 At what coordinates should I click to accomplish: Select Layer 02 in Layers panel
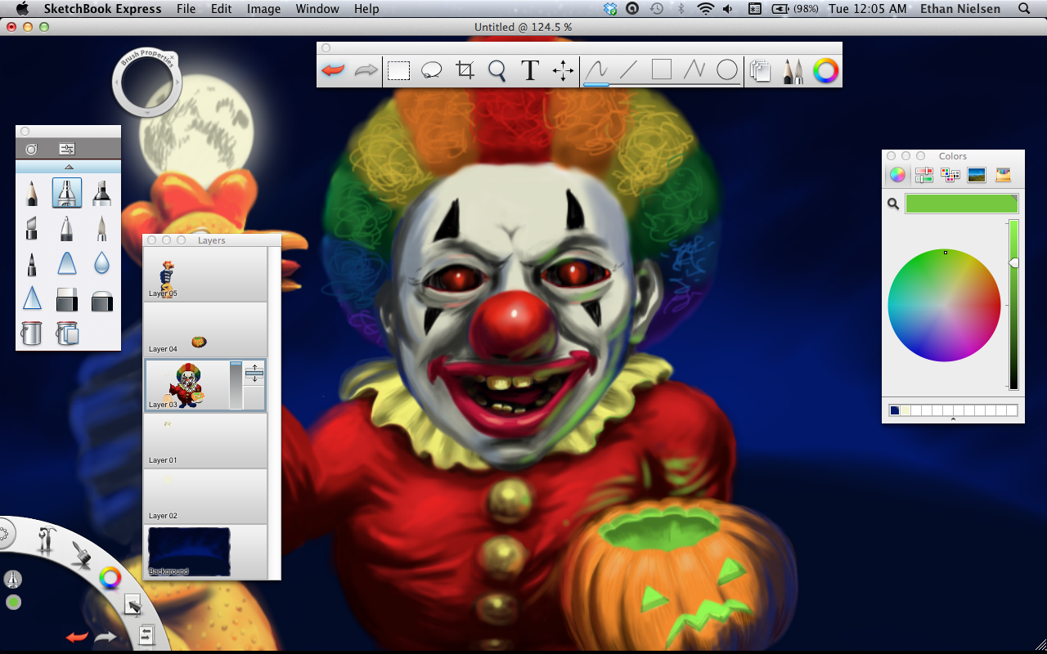pyautogui.click(x=205, y=496)
